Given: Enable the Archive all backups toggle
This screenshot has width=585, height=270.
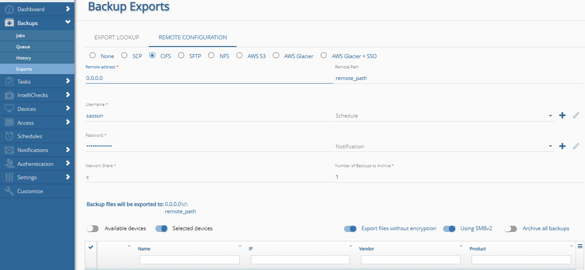Looking at the screenshot, I should 511,228.
